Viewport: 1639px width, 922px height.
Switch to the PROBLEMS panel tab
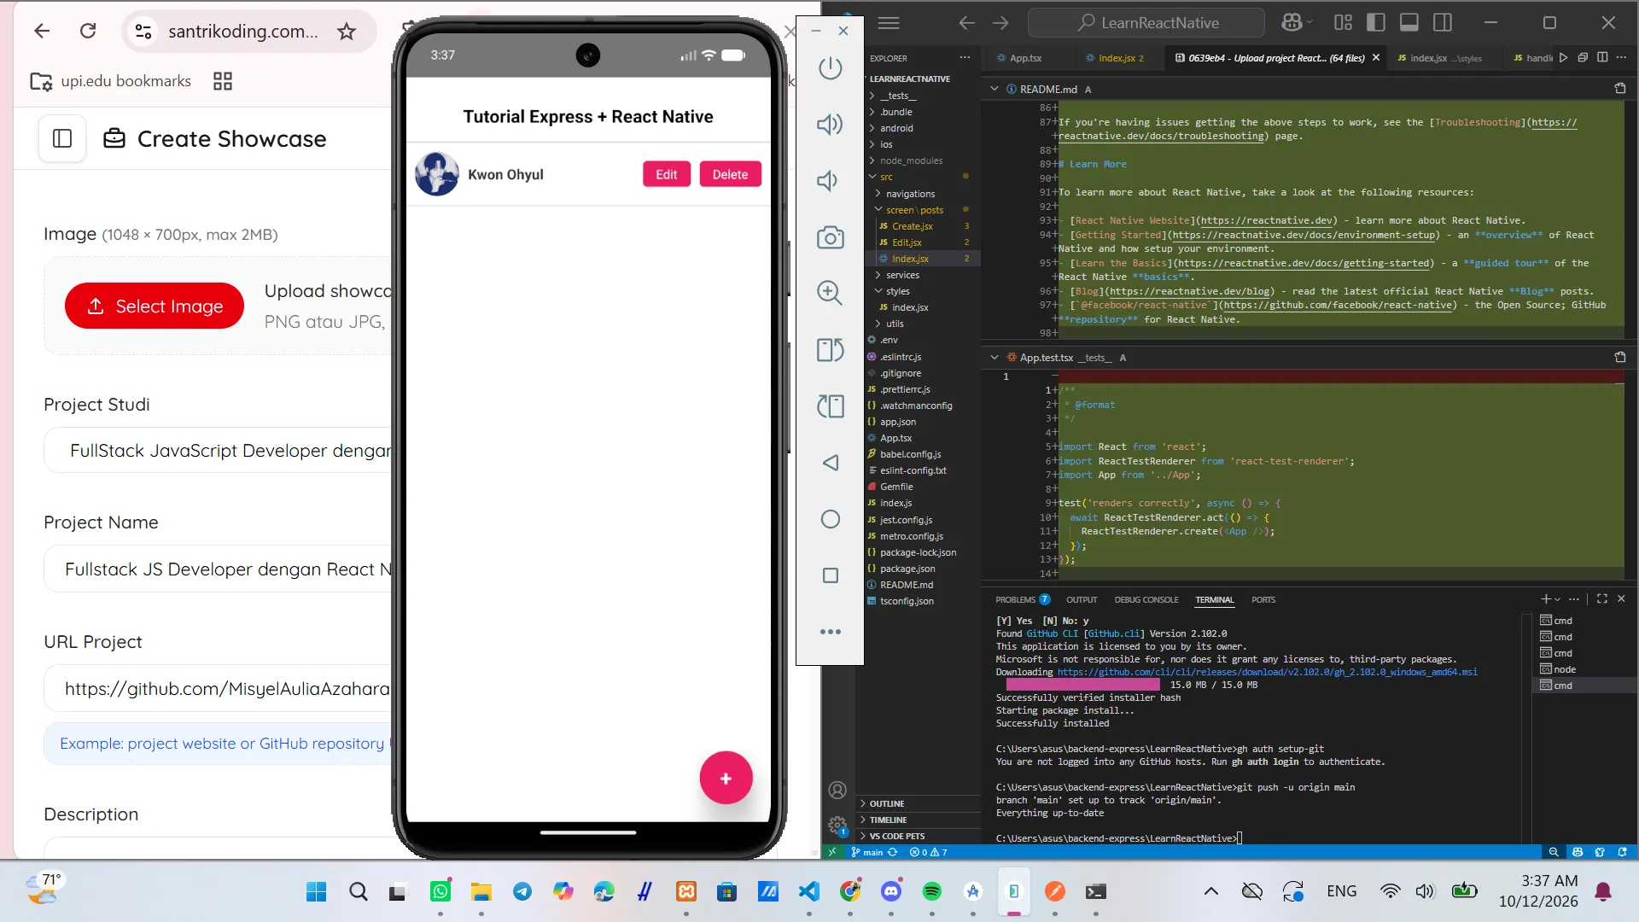[1015, 599]
